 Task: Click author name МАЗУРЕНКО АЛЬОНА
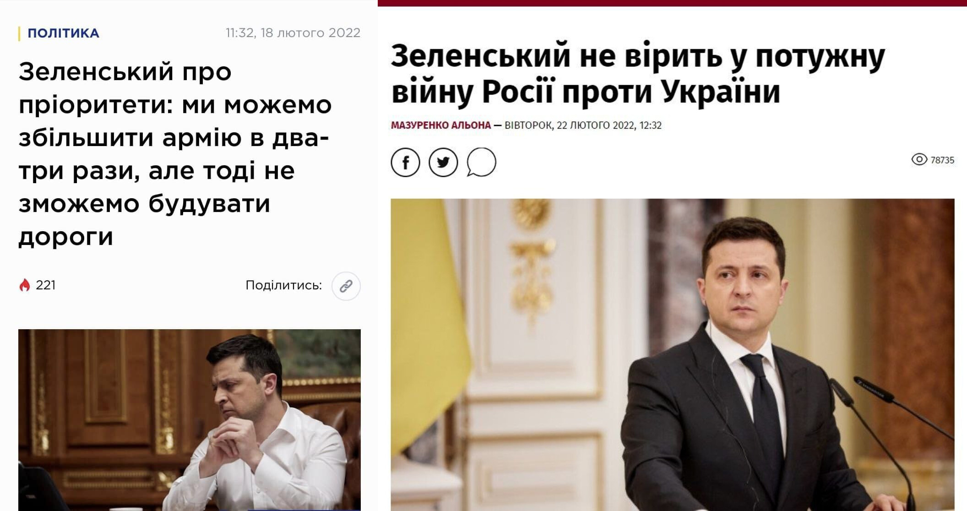[441, 125]
